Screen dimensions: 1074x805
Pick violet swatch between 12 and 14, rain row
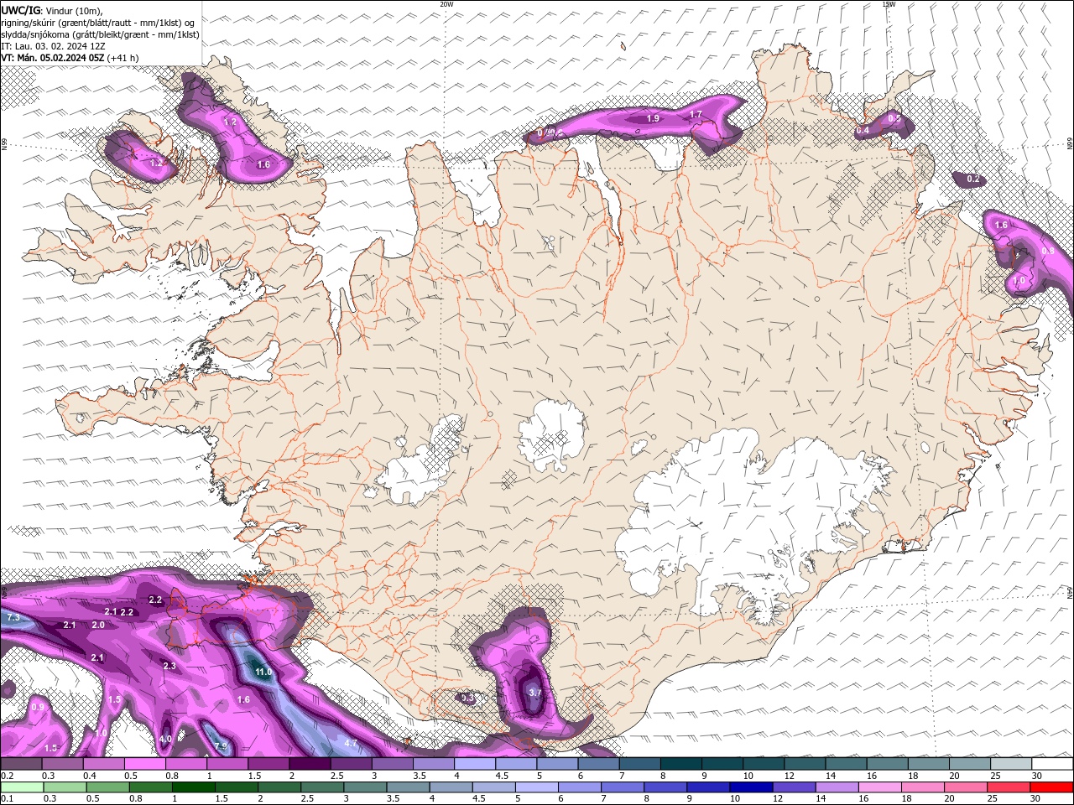pos(795,787)
